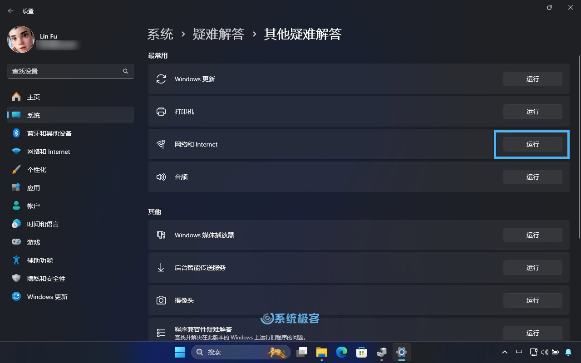
Task: Open 蓝牙和其他设备 Bluetooth icon
Action: tap(16, 133)
